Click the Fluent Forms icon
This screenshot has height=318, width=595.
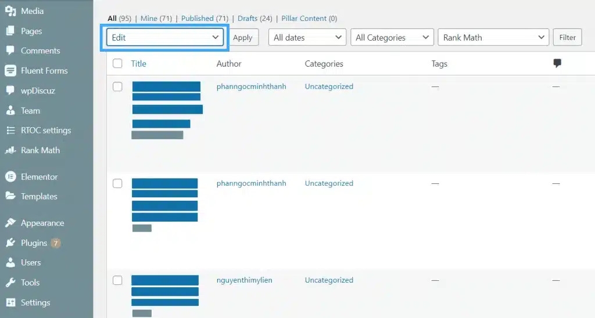click(10, 70)
